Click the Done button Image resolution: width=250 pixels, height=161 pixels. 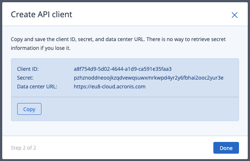click(x=226, y=148)
